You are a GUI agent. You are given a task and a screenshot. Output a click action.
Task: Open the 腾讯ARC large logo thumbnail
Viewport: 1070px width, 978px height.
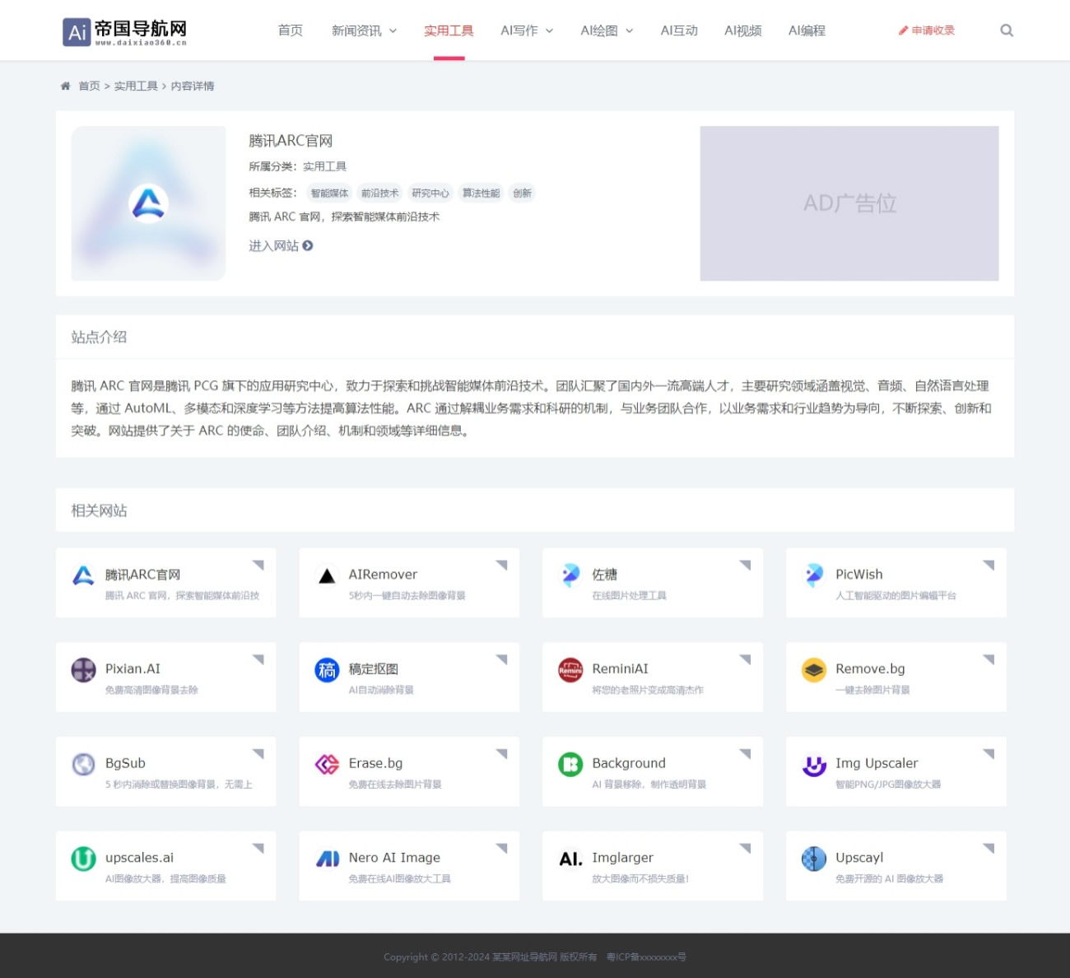click(148, 203)
